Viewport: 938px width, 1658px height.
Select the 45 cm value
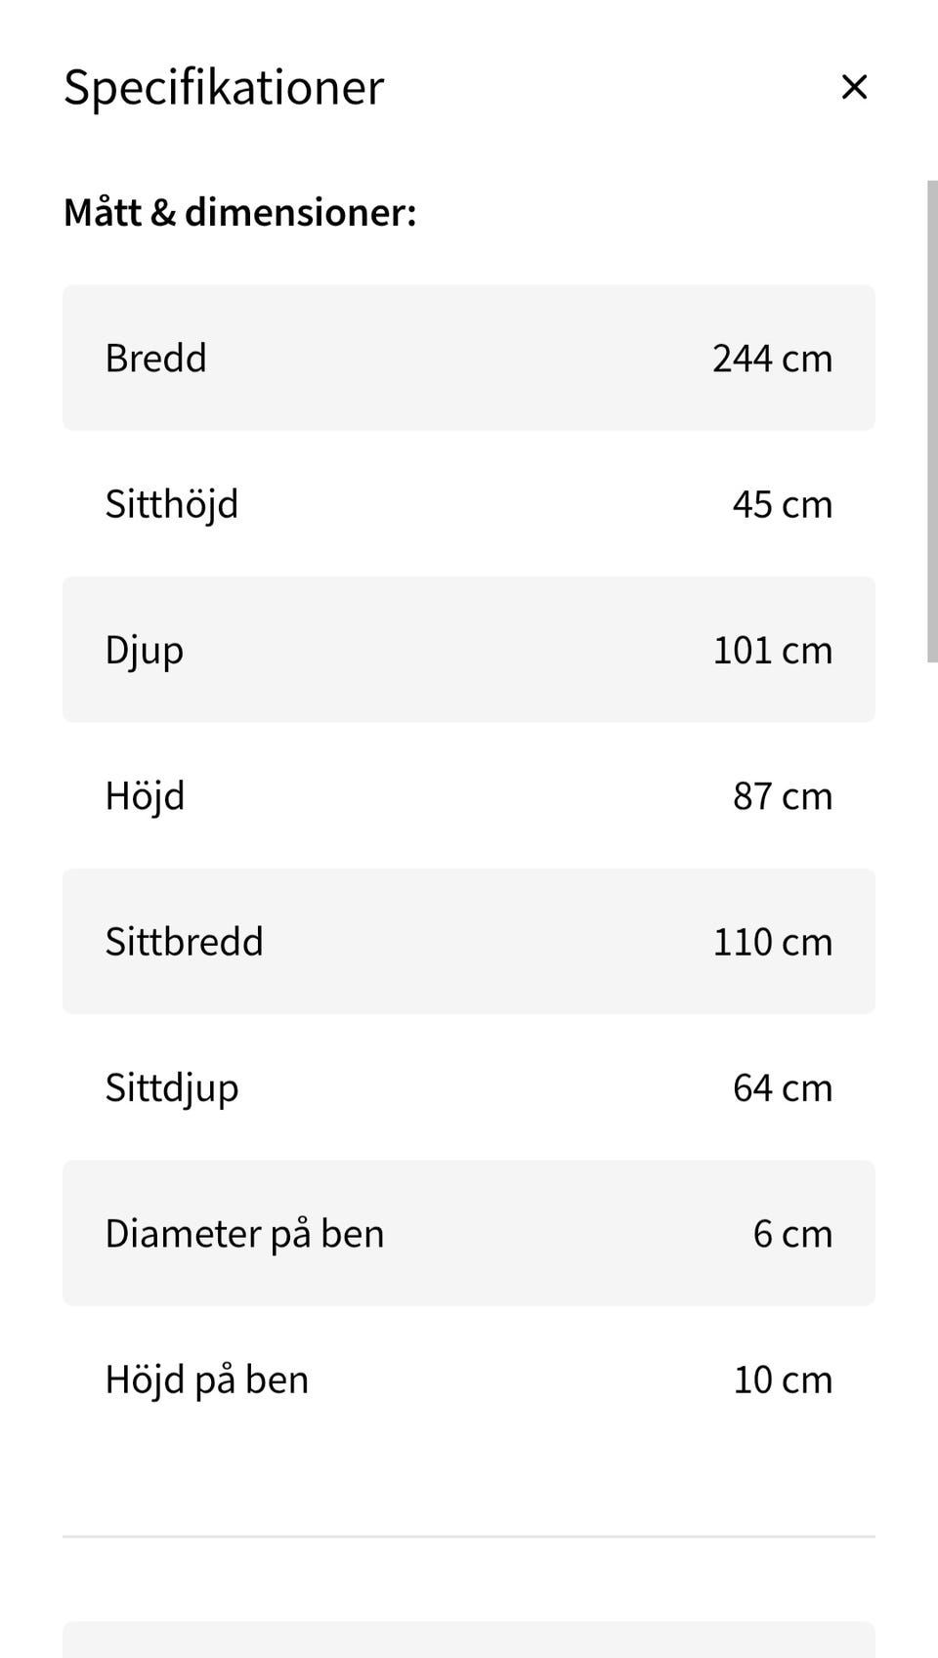(x=782, y=504)
